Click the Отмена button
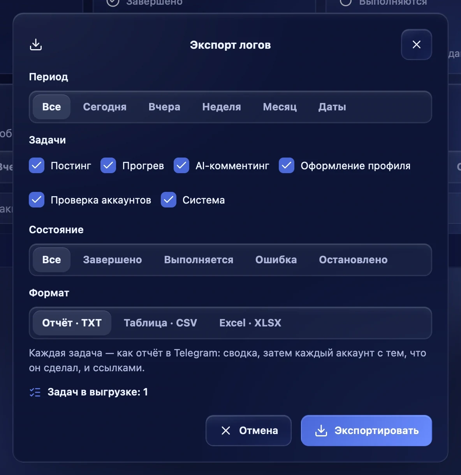The height and width of the screenshot is (475, 461). point(248,431)
